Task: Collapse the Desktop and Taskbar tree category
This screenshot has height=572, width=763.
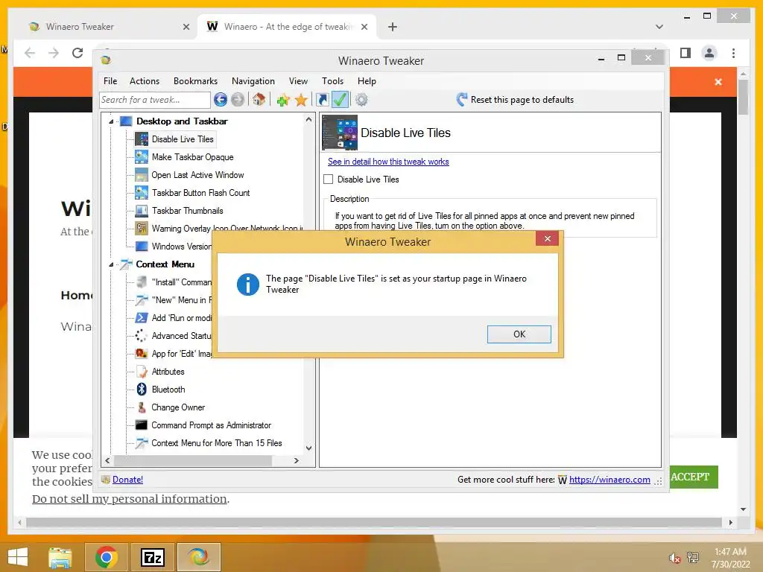Action: tap(111, 121)
